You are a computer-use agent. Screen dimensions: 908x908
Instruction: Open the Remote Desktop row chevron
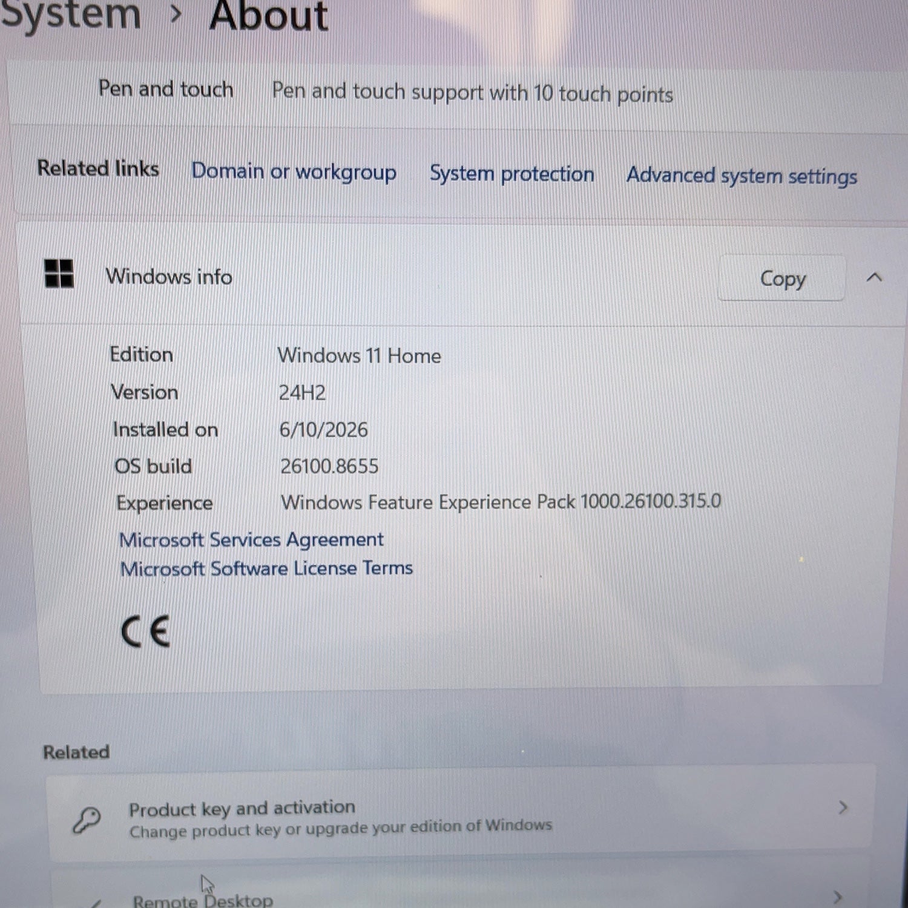tap(837, 898)
